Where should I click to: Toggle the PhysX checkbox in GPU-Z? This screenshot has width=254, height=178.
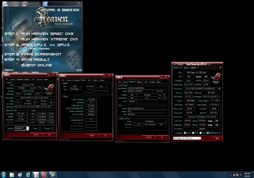click(x=201, y=133)
